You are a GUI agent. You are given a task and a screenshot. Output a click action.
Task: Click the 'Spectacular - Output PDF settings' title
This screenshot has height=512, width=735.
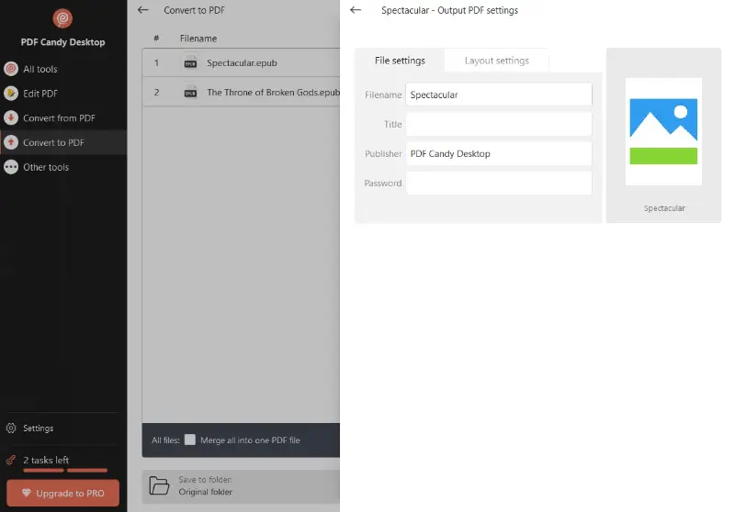pyautogui.click(x=449, y=10)
